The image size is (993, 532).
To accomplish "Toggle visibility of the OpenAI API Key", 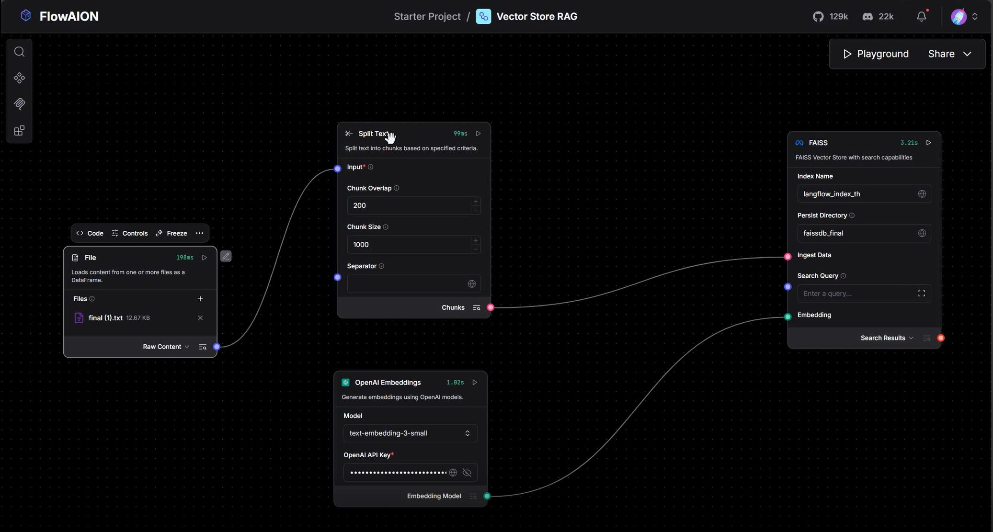I will (466, 473).
